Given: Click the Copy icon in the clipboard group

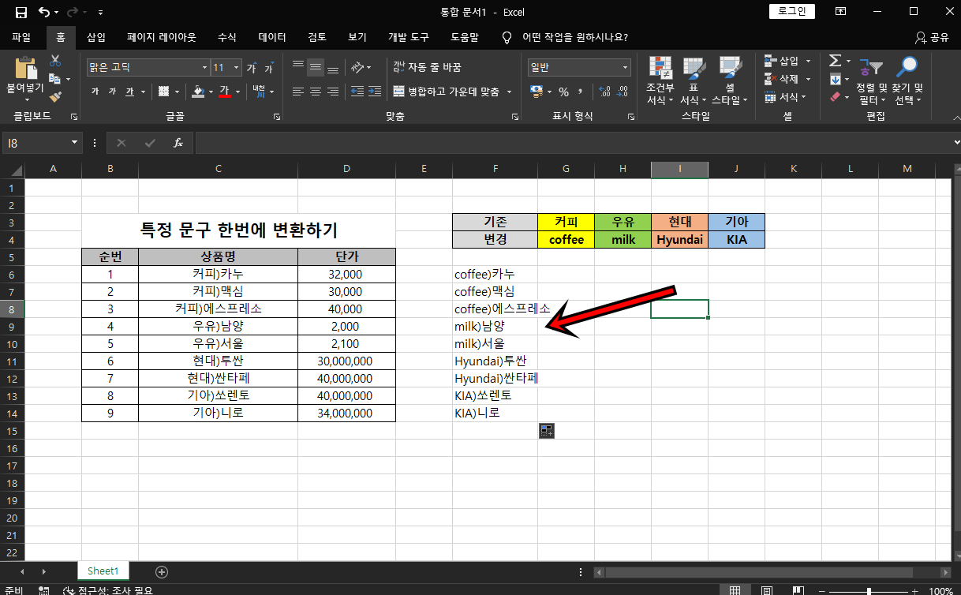Looking at the screenshot, I should (x=54, y=79).
